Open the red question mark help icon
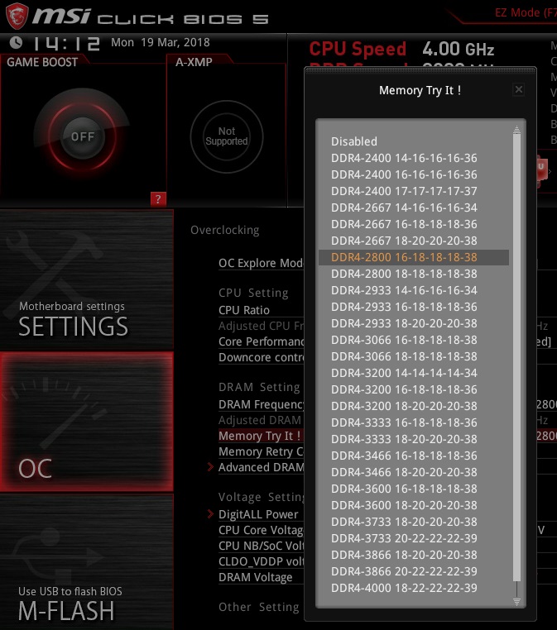The image size is (557, 630). [158, 199]
